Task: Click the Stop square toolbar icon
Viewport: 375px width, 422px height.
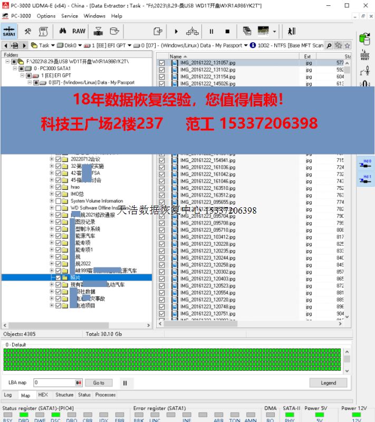Action: (227, 31)
